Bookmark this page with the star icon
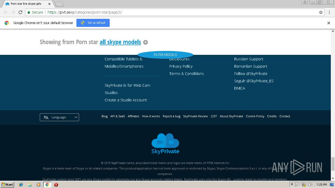335x188 pixels. [x=321, y=12]
